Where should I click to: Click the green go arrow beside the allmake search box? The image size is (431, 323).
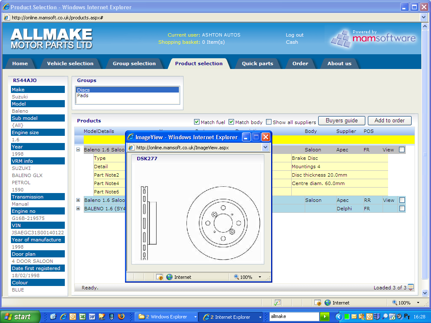325,317
